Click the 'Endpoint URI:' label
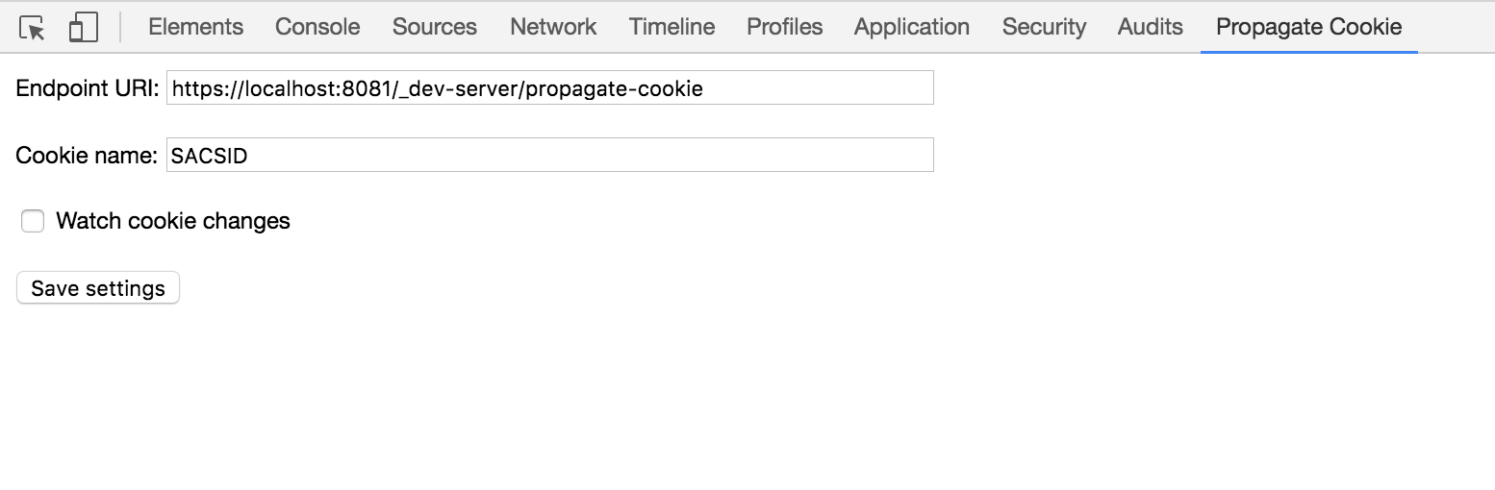Viewport: 1495px width, 490px height. coord(88,88)
